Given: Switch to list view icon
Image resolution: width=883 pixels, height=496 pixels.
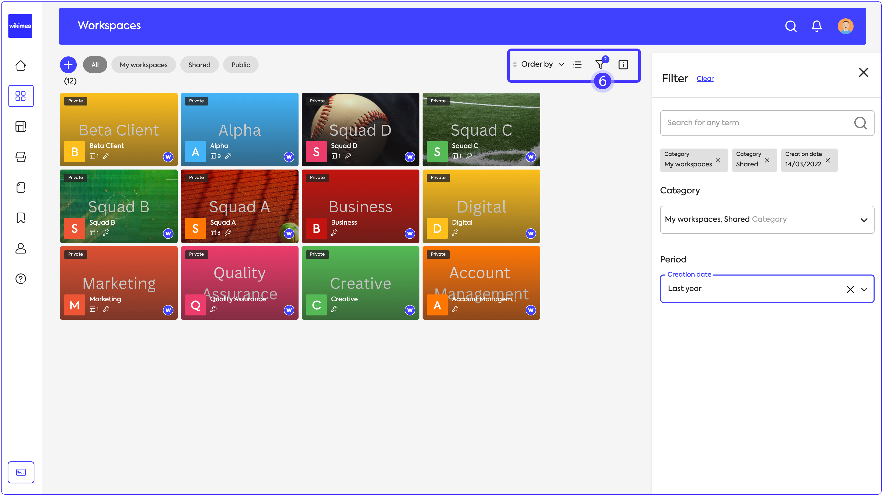Looking at the screenshot, I should point(577,64).
